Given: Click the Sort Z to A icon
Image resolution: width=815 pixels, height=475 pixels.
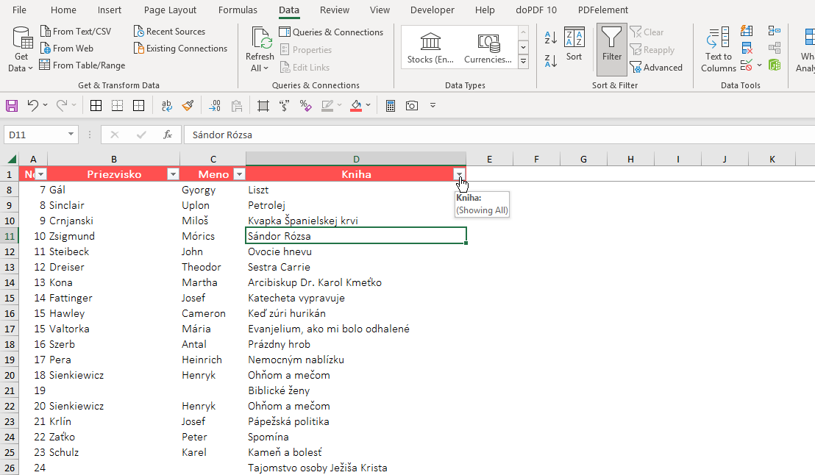Looking at the screenshot, I should [550, 60].
